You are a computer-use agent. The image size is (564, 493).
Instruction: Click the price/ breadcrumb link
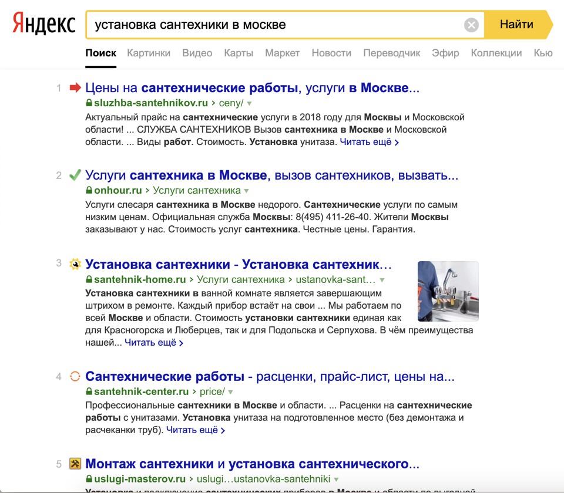click(x=212, y=391)
